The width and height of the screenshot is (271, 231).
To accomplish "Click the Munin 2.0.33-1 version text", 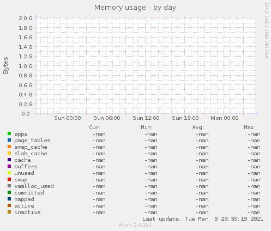I will pyautogui.click(x=135, y=225).
